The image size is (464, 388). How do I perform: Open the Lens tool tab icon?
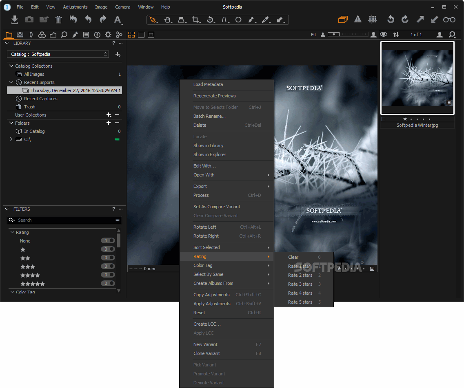(31, 35)
